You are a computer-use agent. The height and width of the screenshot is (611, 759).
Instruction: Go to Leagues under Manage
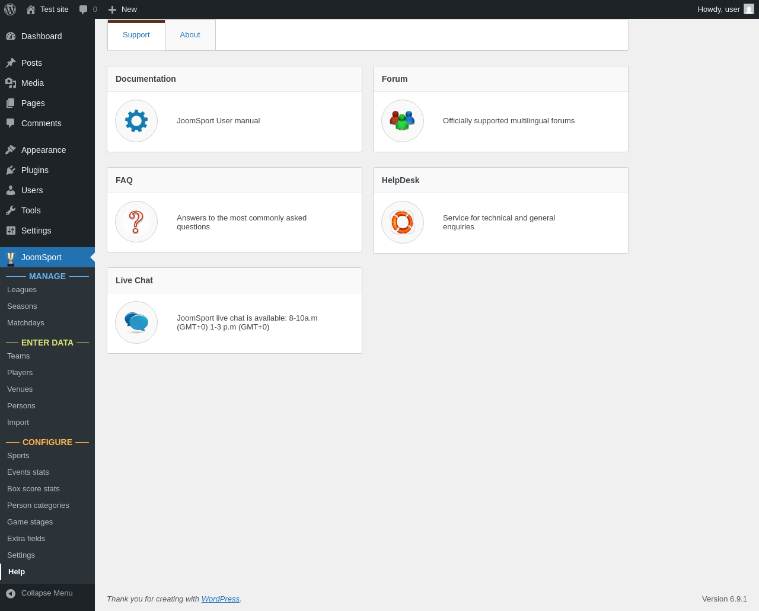coord(22,290)
